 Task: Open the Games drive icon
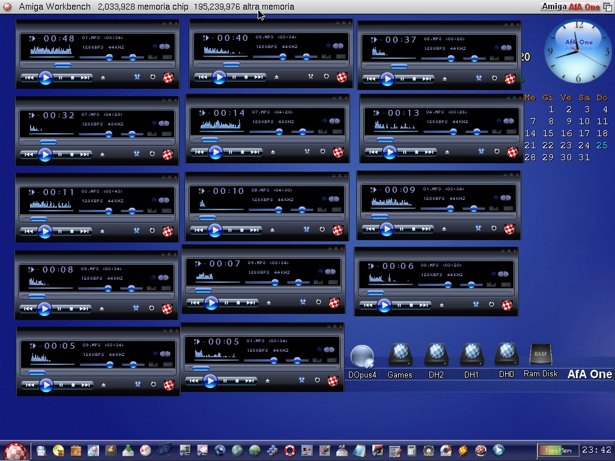(x=400, y=355)
